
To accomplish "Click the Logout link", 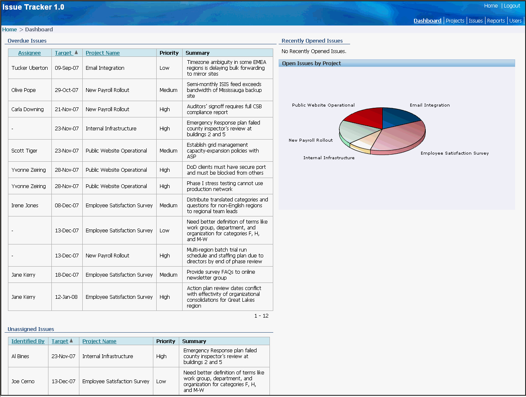I will (512, 6).
